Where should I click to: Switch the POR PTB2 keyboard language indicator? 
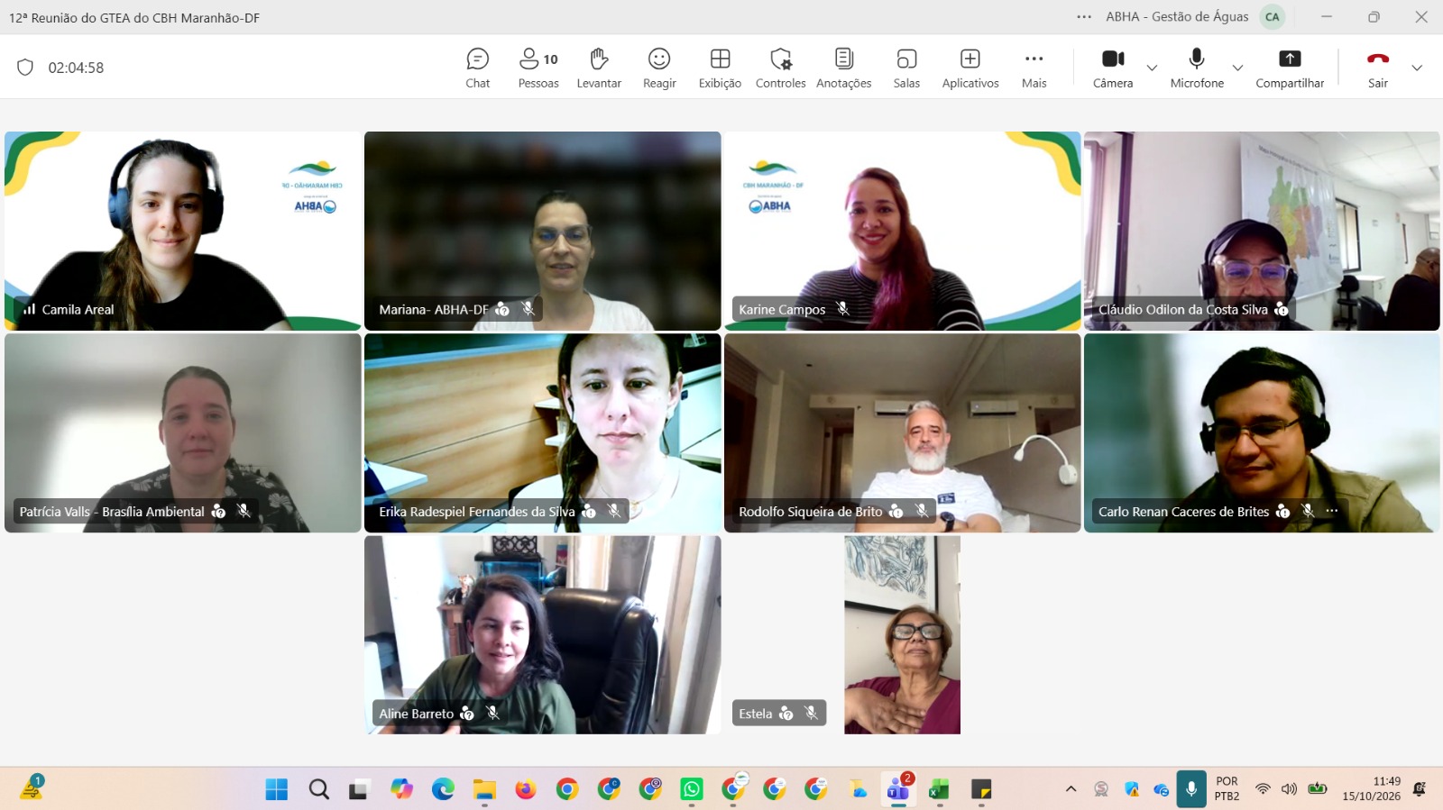coord(1227,788)
